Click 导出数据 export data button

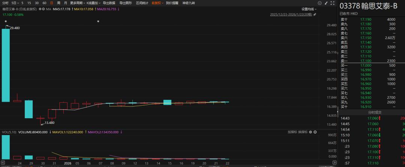109,3
